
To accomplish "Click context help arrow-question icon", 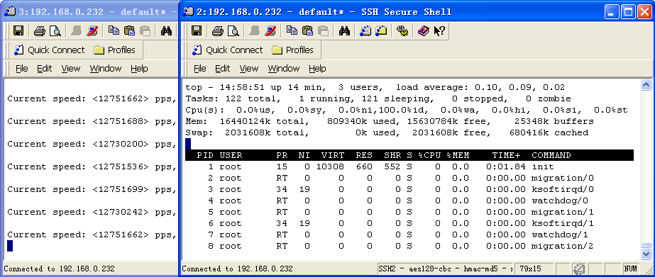I will 439,30.
